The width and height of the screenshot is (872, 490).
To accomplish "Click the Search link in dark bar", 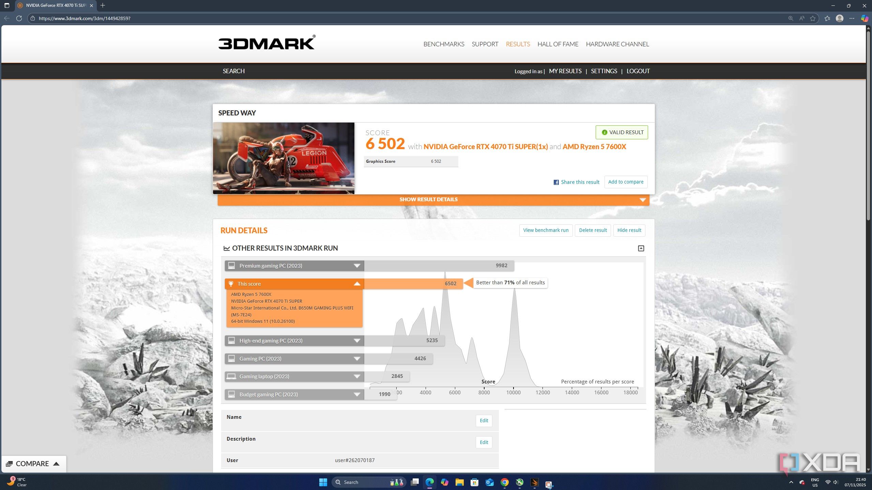I will point(233,71).
